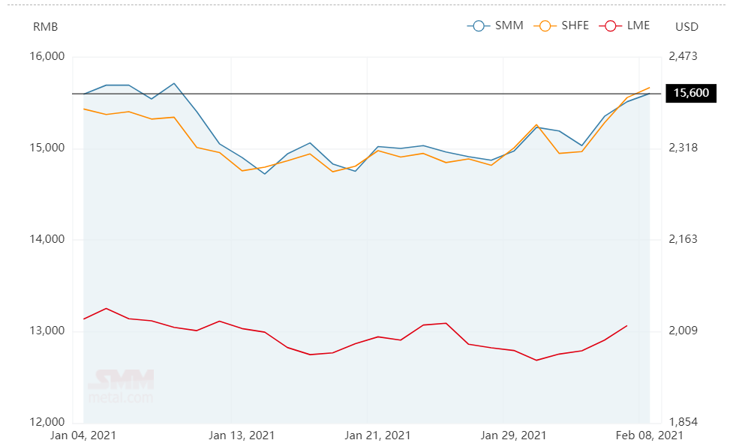
Task: Select the Feb 08, 2021 date label
Action: click(650, 436)
